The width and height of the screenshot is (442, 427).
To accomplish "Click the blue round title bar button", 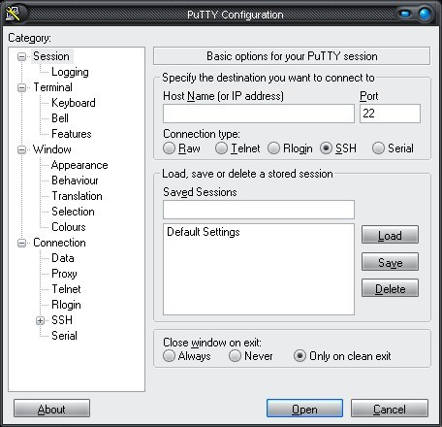I will point(425,14).
